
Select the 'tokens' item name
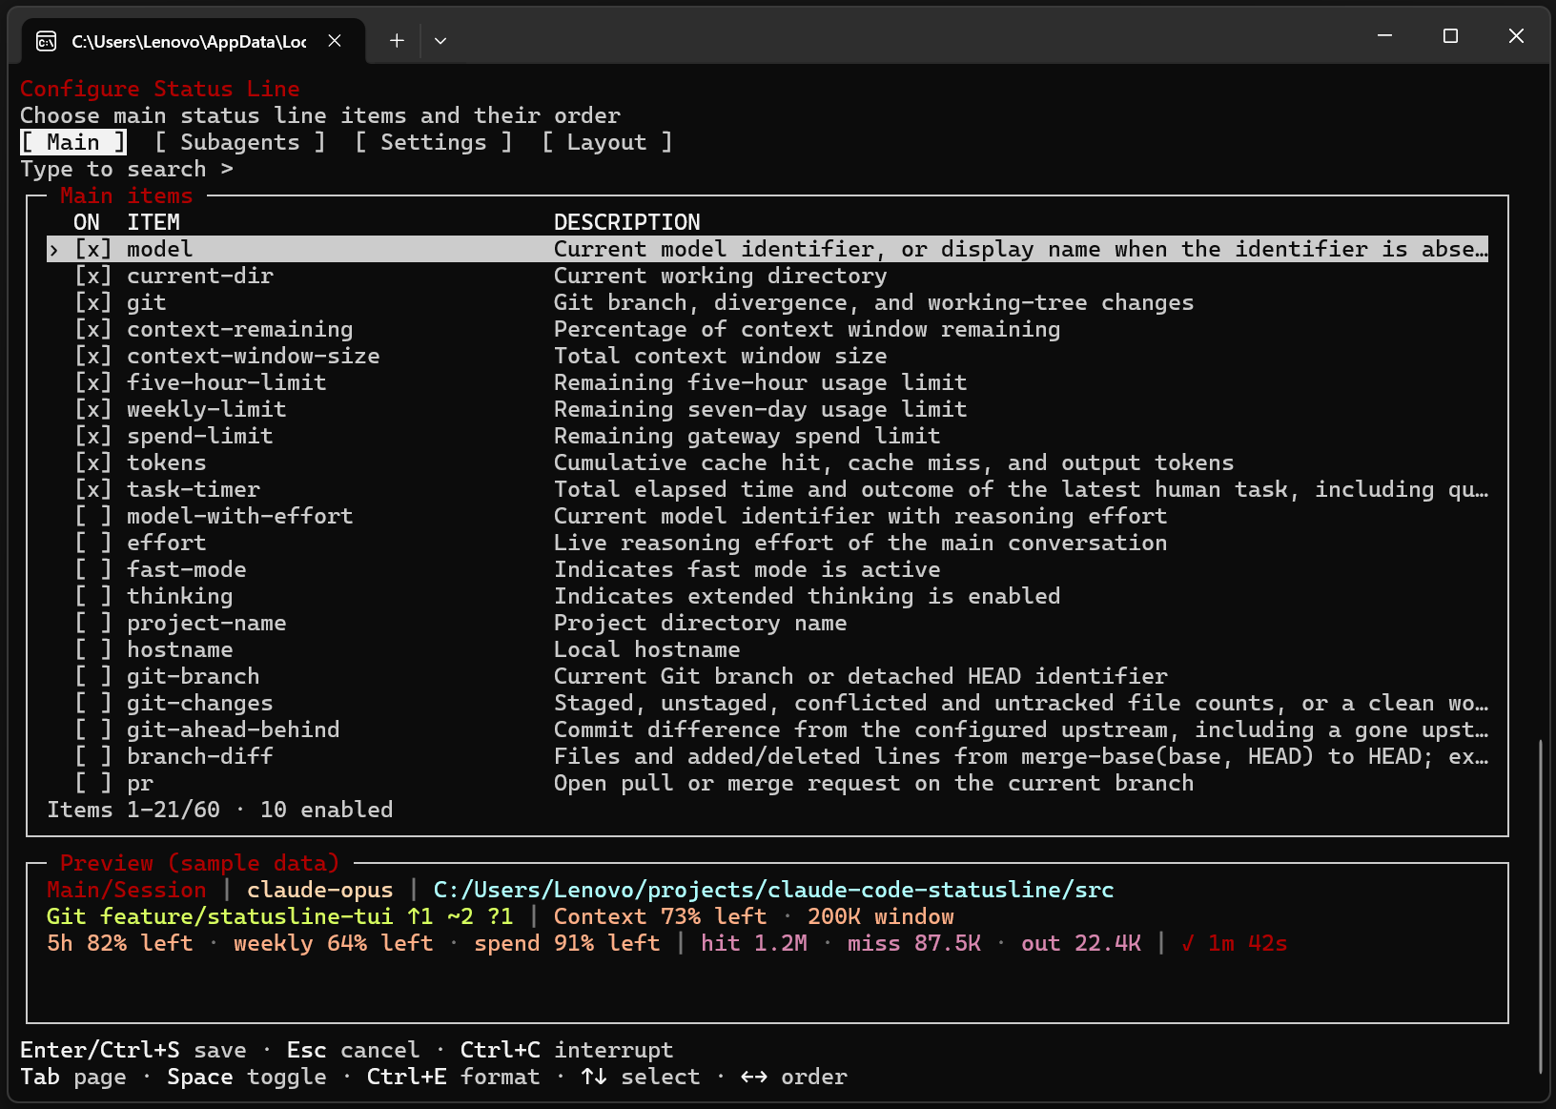click(167, 462)
